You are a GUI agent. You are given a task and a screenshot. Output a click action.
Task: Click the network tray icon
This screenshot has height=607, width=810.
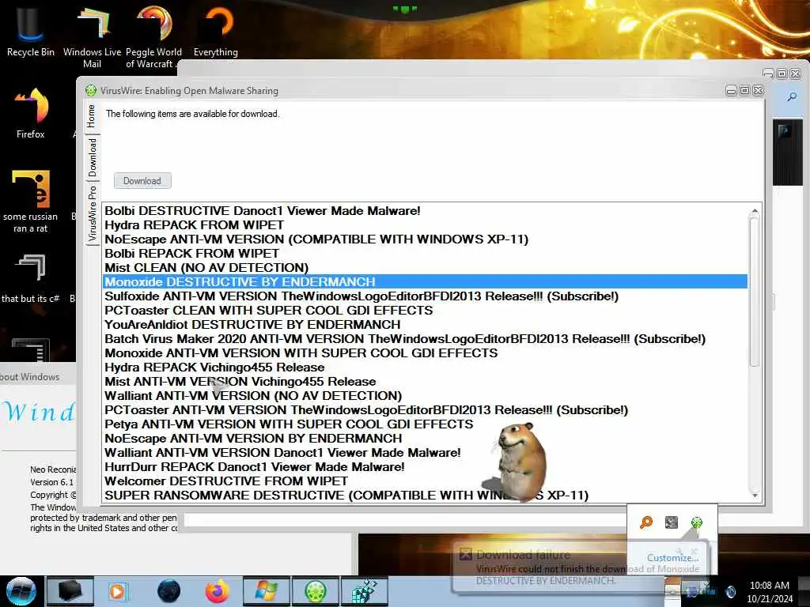pyautogui.click(x=693, y=590)
